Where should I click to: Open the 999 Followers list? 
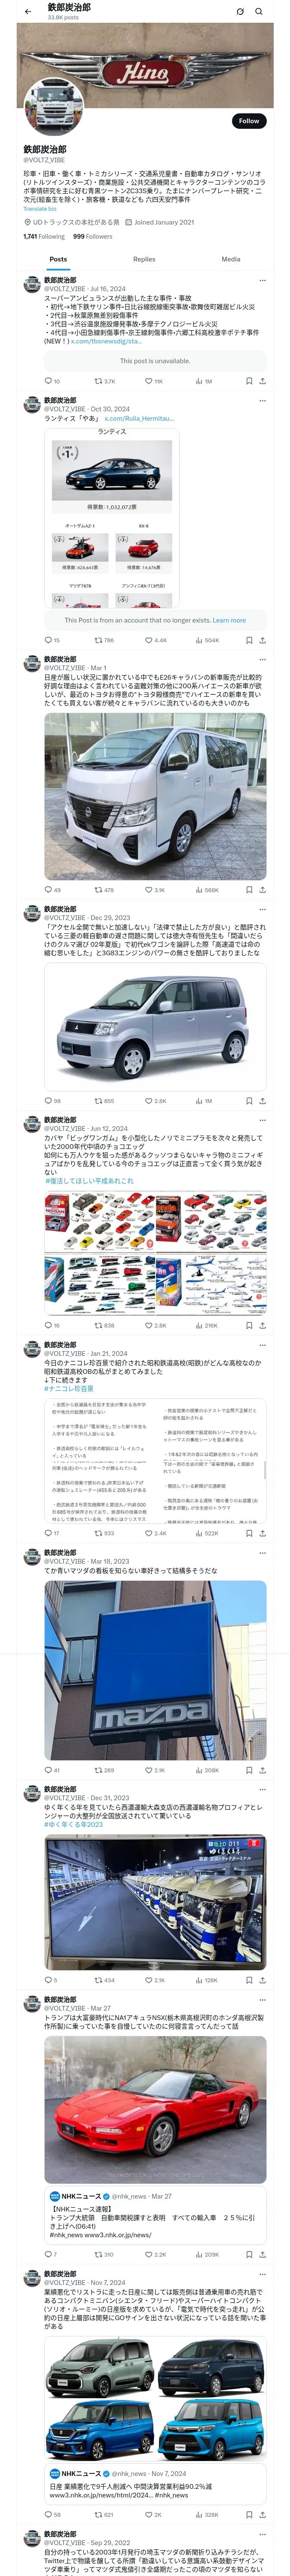(x=92, y=237)
